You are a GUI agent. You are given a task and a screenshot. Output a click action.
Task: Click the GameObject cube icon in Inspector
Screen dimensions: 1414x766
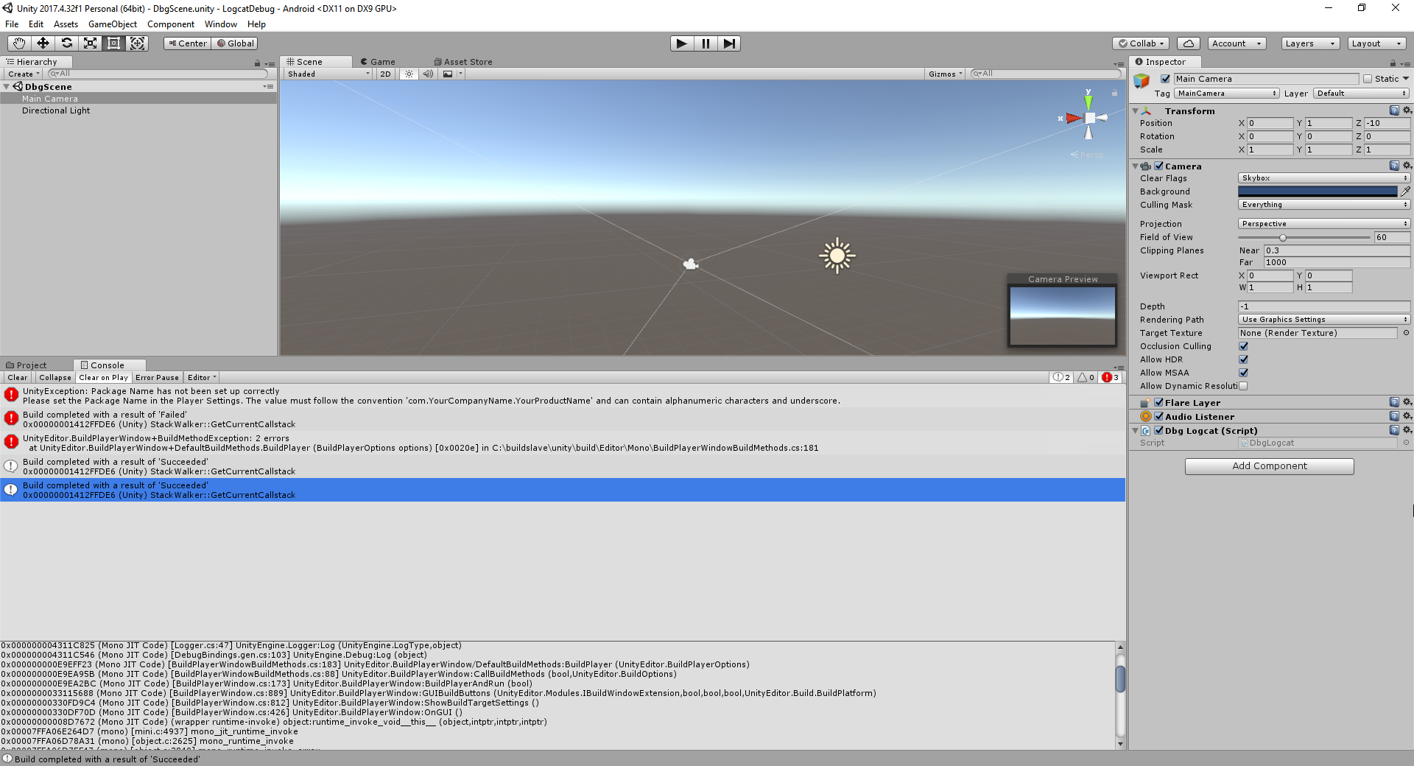[1142, 80]
